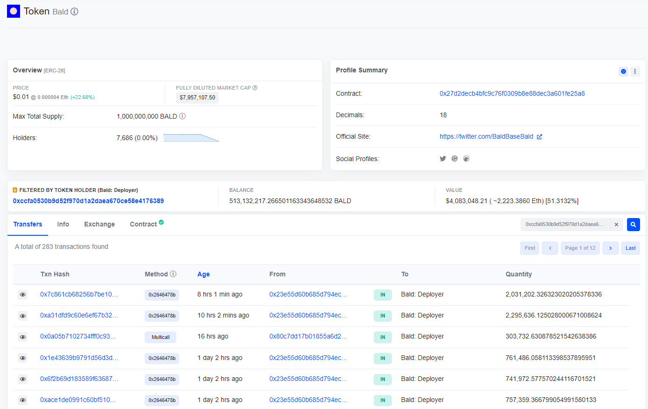The height and width of the screenshot is (409, 648).
Task: Open the three-dot menu in Profile Summary
Action: pyautogui.click(x=635, y=71)
